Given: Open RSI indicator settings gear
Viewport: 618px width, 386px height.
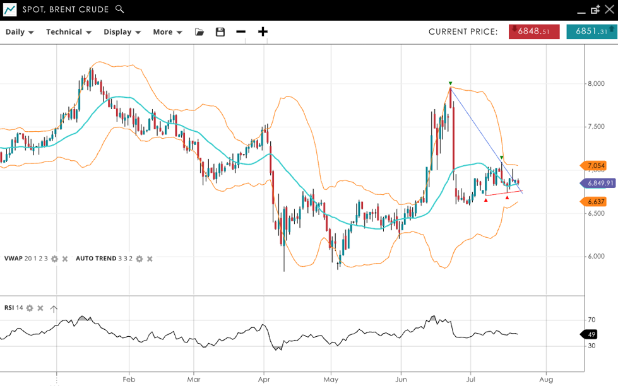Looking at the screenshot, I should click(x=30, y=308).
